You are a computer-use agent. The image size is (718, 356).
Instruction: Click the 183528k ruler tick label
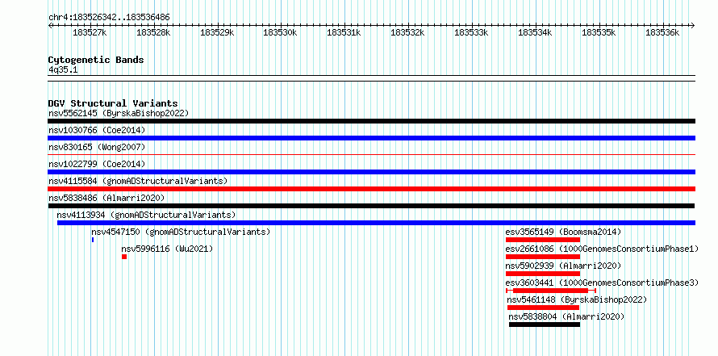pos(153,33)
